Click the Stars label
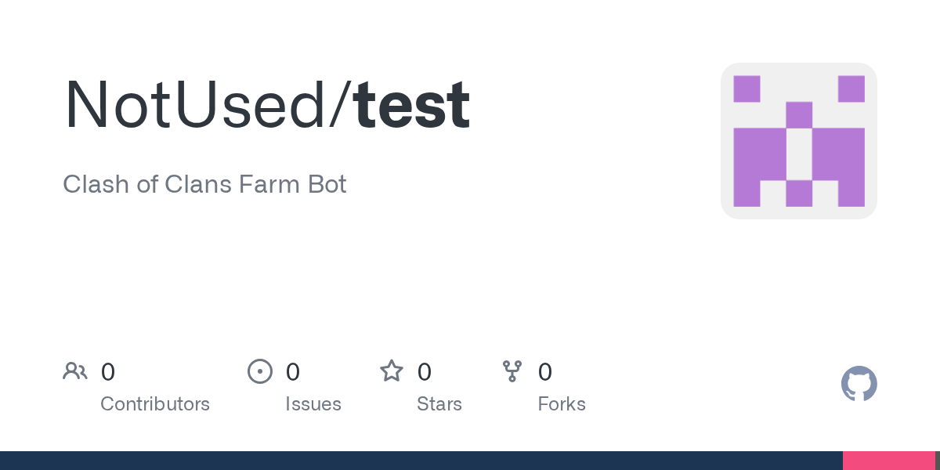 click(439, 404)
